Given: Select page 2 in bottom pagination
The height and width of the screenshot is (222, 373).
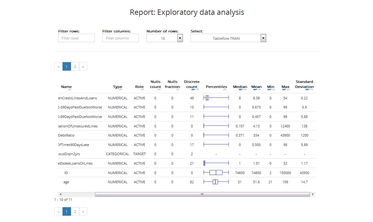Looking at the screenshot, I should click(75, 212).
